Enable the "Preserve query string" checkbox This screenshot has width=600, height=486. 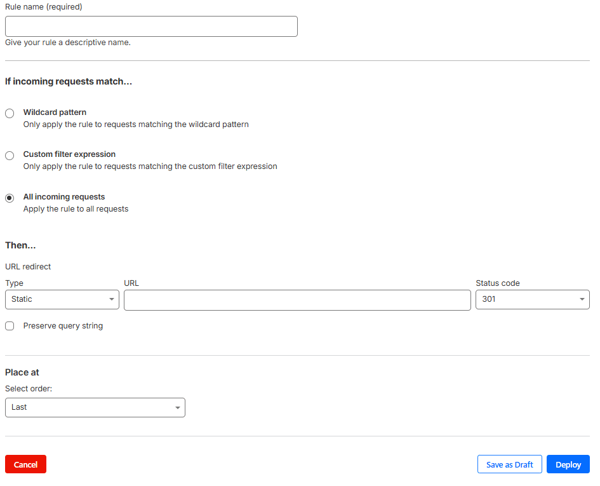click(x=10, y=325)
